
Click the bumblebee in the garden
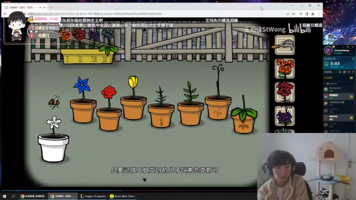point(54,102)
